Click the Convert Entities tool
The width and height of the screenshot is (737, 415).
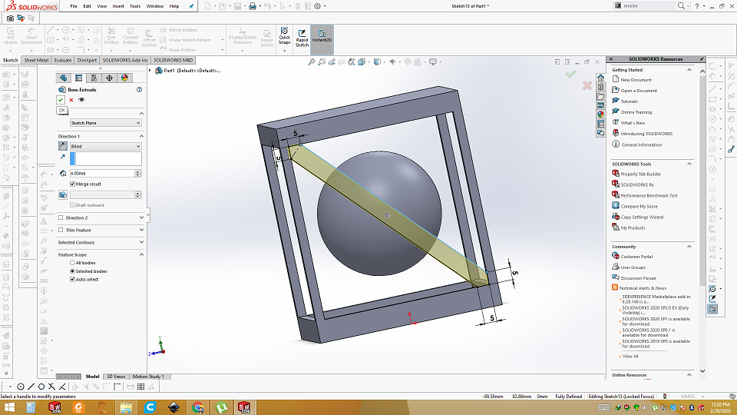(x=131, y=36)
